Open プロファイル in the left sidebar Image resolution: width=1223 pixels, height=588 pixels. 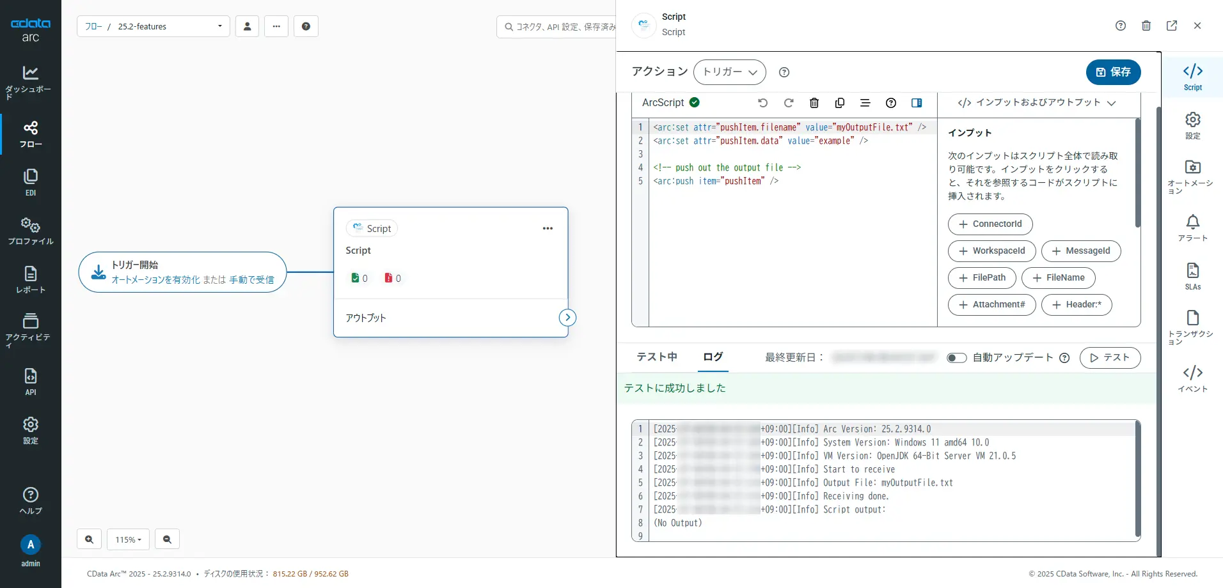coord(30,231)
